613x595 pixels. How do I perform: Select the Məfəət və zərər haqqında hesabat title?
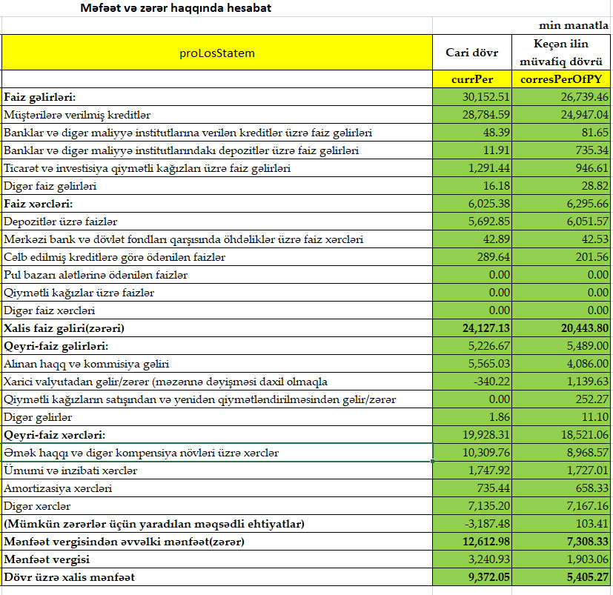tap(175, 9)
